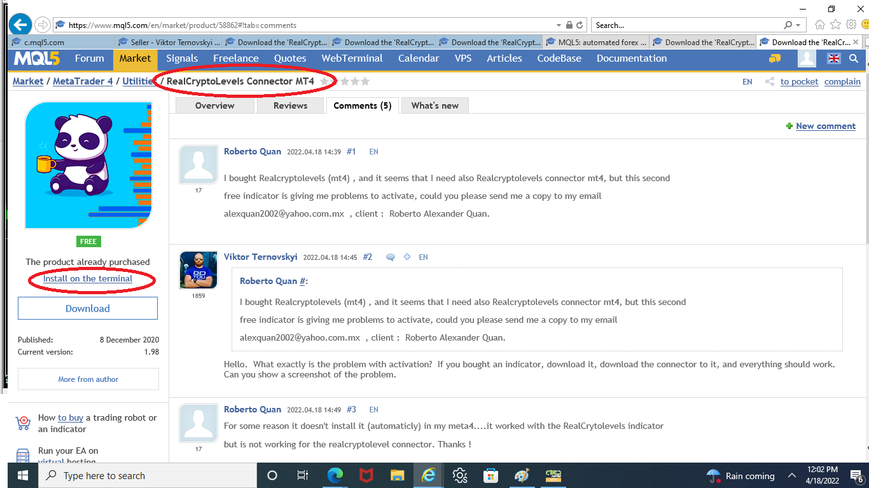Launch Microsoft Edge from the taskbar
The height and width of the screenshot is (488, 869).
tap(335, 475)
